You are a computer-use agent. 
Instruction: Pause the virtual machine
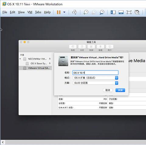tap(59, 12)
